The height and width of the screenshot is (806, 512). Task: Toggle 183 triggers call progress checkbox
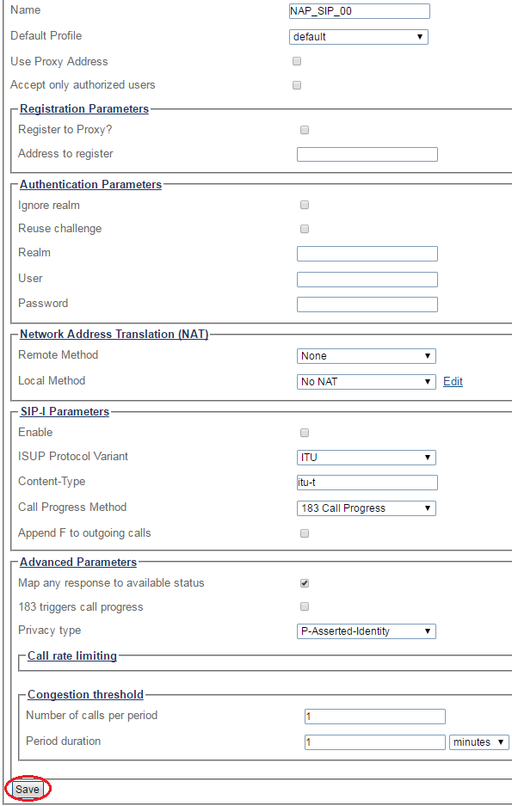pyautogui.click(x=305, y=606)
